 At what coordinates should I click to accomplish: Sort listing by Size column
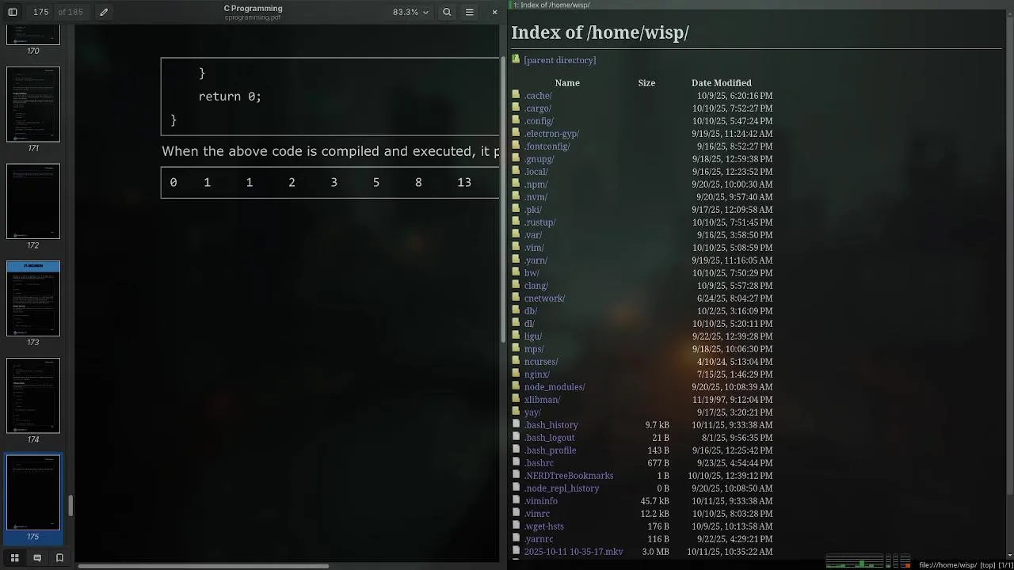(646, 82)
